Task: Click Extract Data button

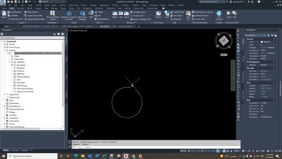Action: (x=198, y=19)
